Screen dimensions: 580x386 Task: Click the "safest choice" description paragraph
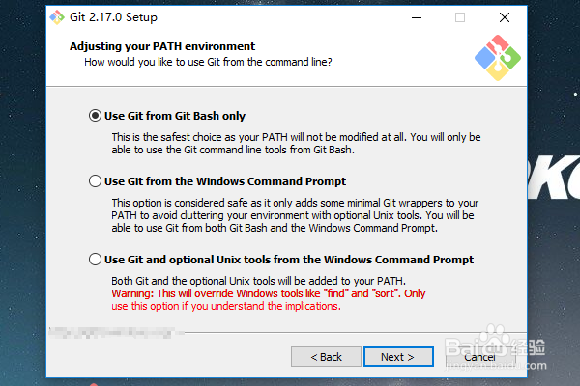click(x=295, y=144)
